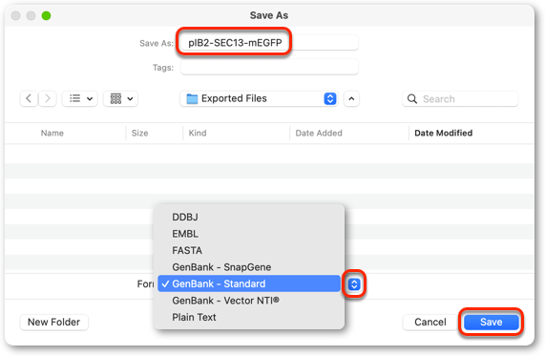Go forward with the right chevron button
This screenshot has width=545, height=356.
pos(48,98)
